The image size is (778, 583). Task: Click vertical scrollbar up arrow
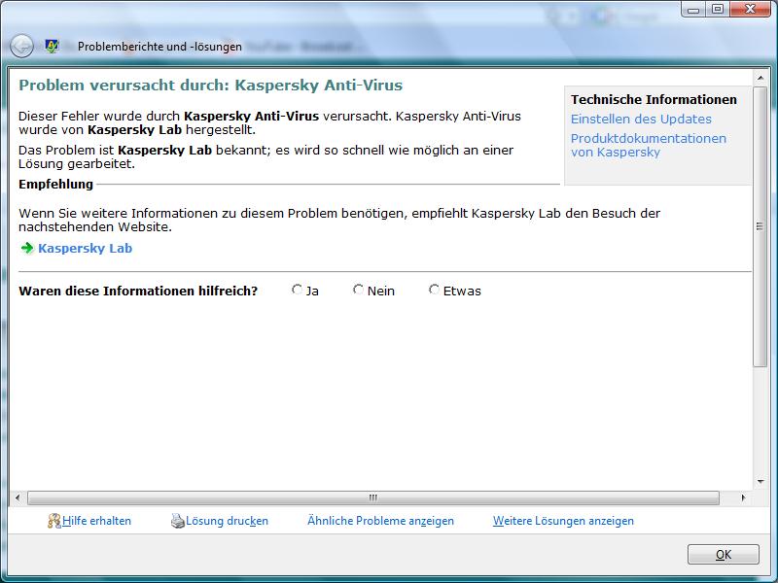coord(760,78)
